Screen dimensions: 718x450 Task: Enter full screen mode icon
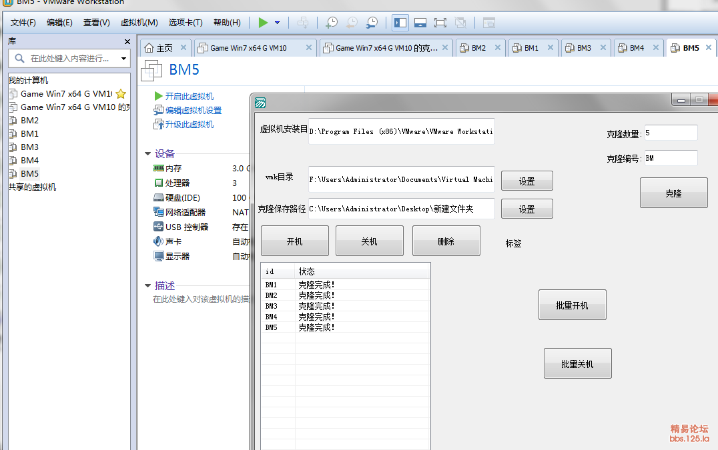click(x=440, y=23)
